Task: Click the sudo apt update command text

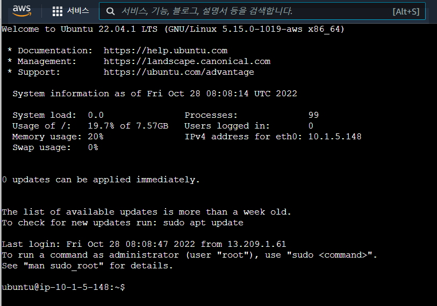Action: coord(203,223)
